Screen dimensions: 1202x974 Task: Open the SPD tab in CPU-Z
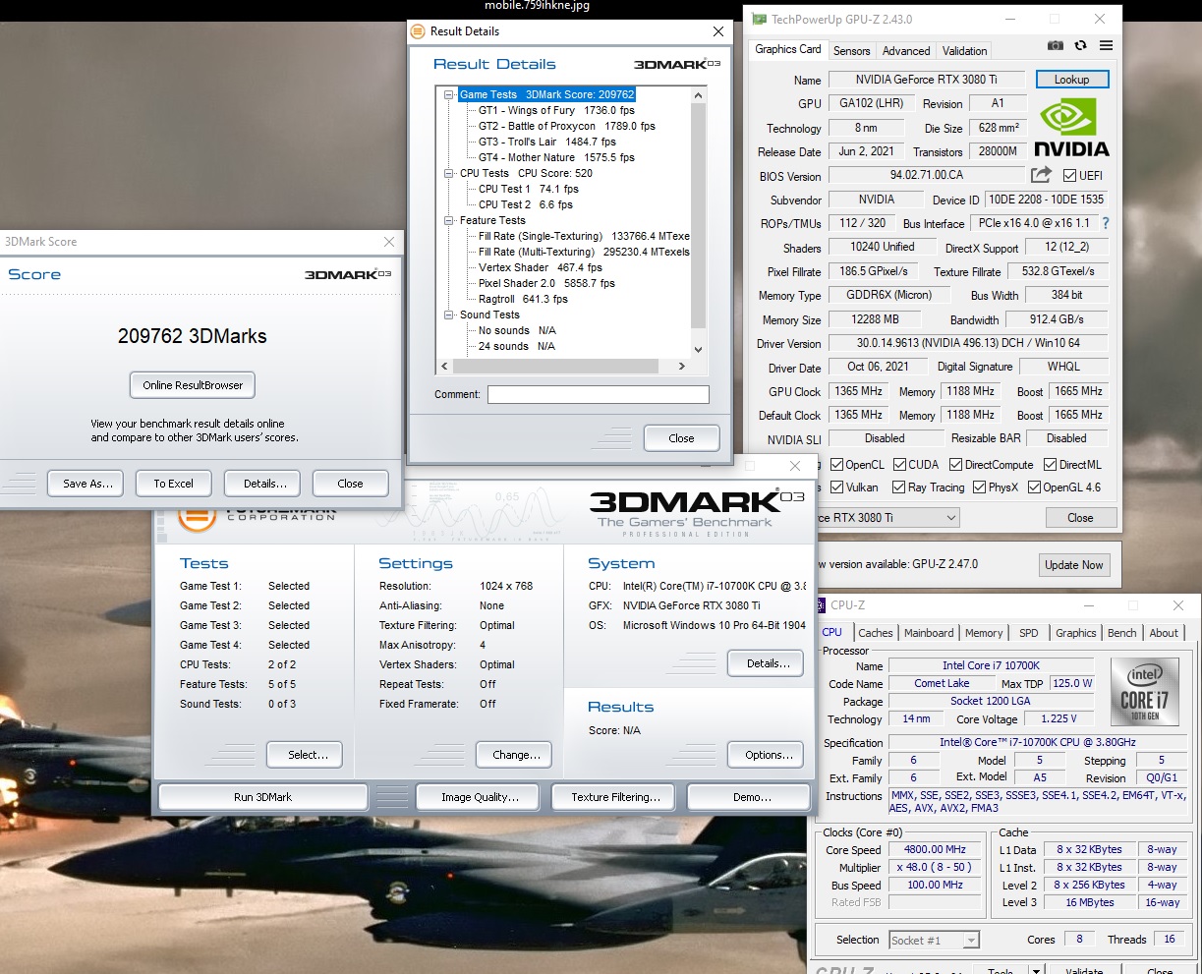[x=1028, y=633]
